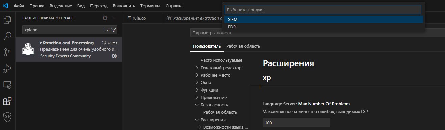Open the Файл menu
The image size is (445, 130).
point(19,6)
